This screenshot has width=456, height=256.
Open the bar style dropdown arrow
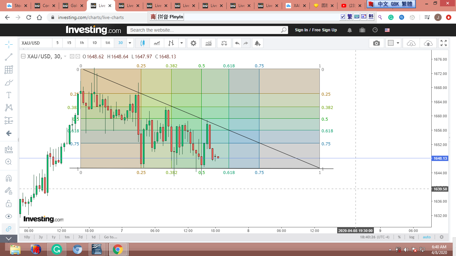(x=182, y=43)
